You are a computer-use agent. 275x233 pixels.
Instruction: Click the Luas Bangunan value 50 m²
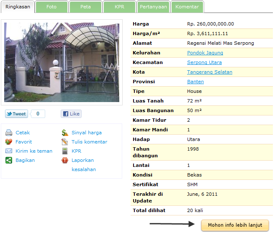(x=194, y=110)
